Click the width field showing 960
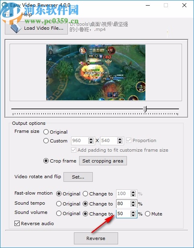Viewport: 194px width, 248px height. click(80, 140)
